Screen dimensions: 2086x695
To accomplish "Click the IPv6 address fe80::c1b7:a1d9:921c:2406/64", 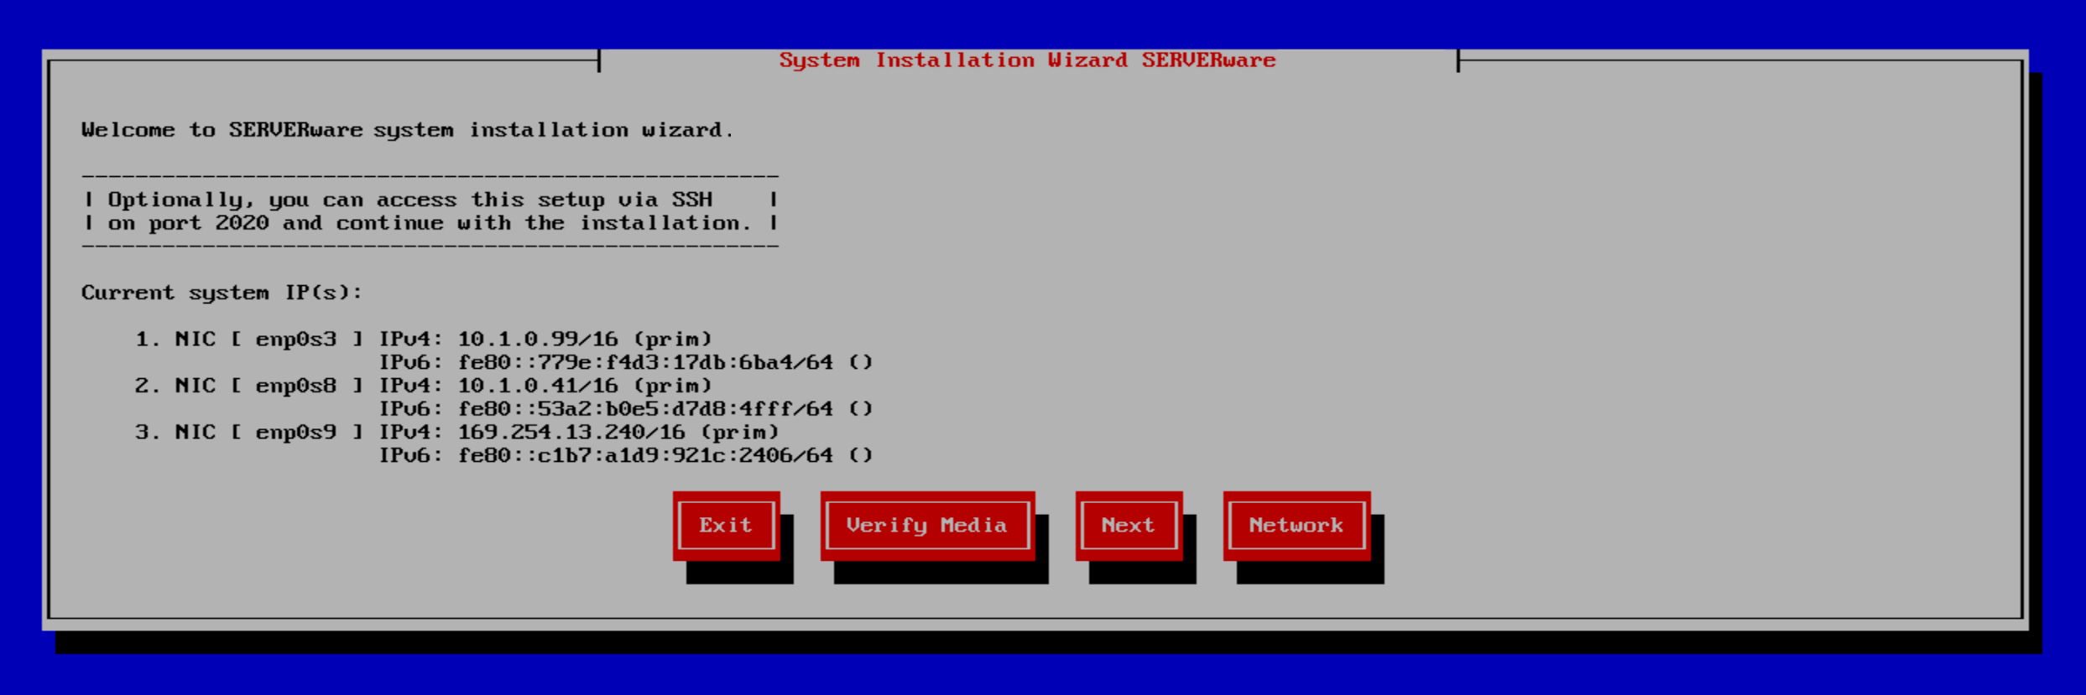I will click(x=644, y=455).
